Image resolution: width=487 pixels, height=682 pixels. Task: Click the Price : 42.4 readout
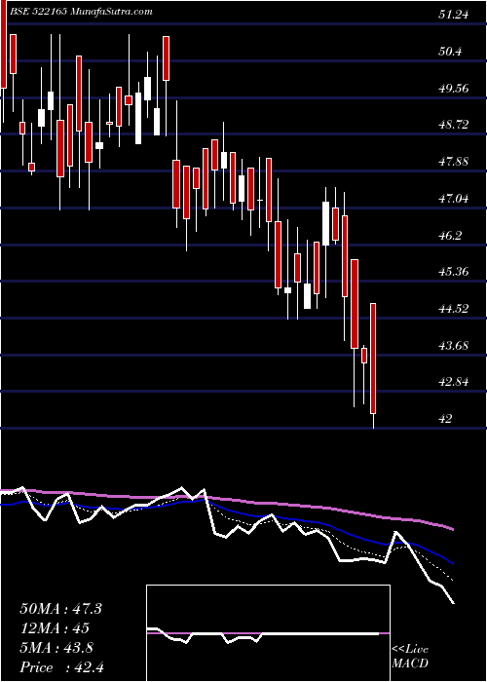pyautogui.click(x=61, y=667)
